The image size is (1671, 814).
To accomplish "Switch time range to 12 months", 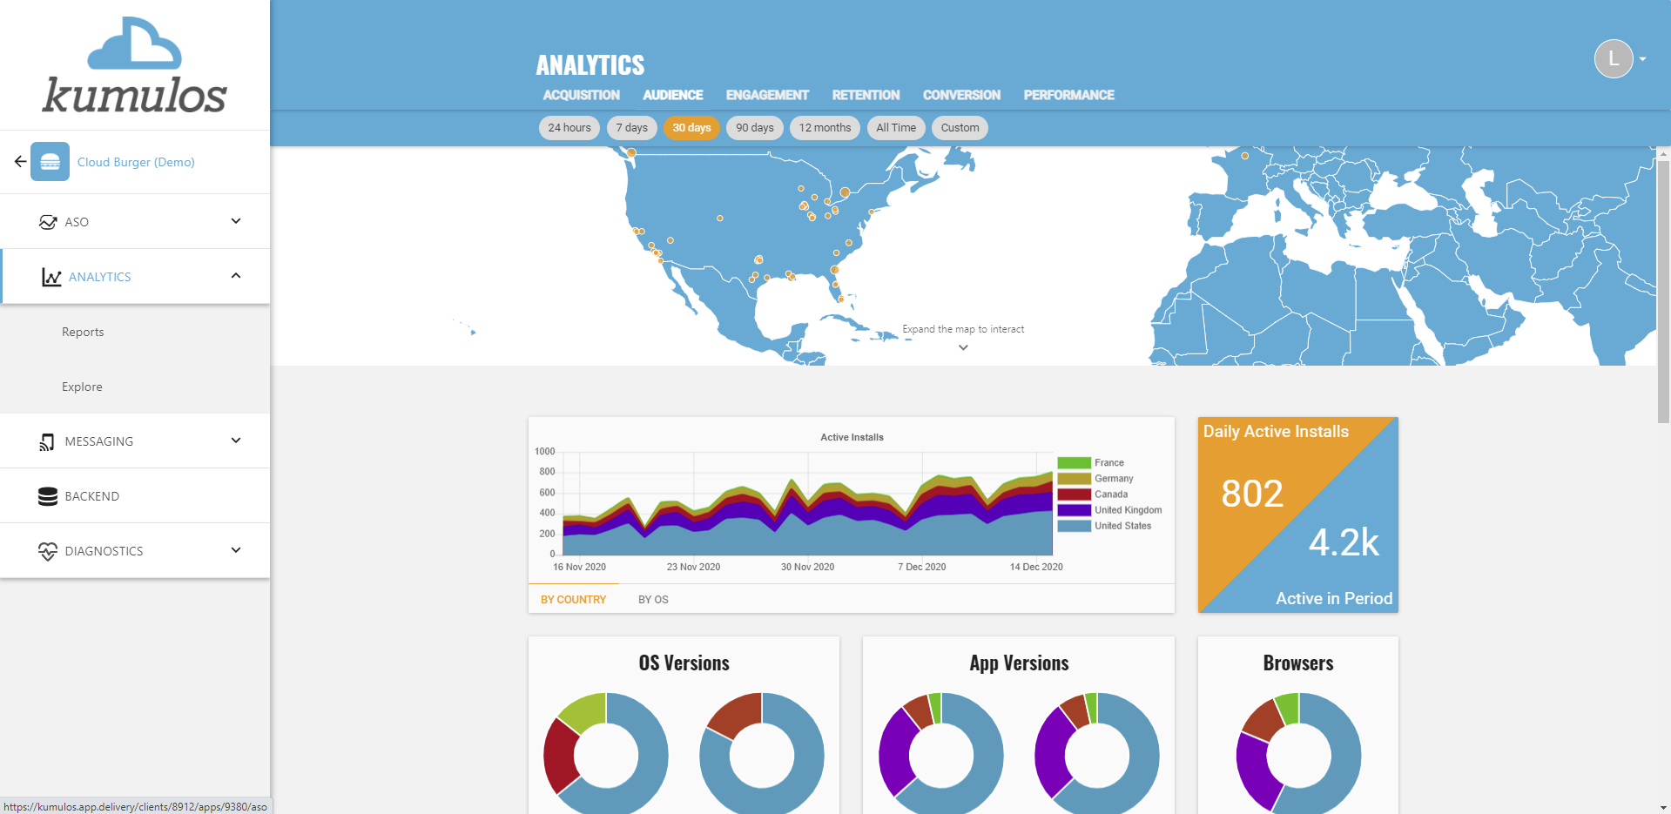I will coord(825,128).
